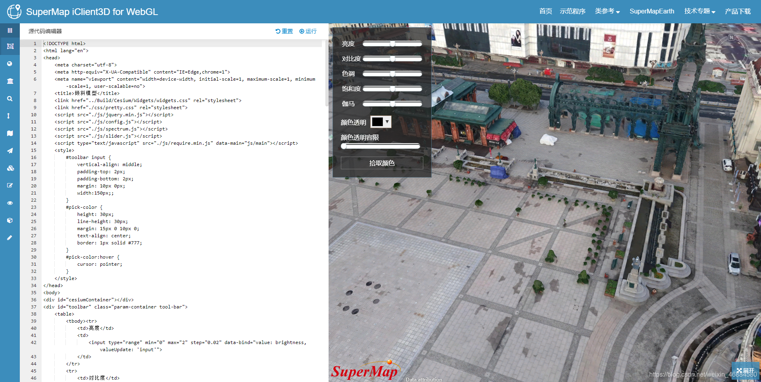761x382 pixels.
Task: Open the edit square sidebar category
Action: point(10,185)
